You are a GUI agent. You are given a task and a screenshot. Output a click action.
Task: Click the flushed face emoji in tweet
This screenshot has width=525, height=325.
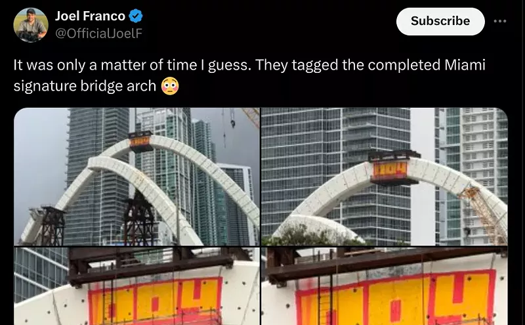click(x=170, y=86)
